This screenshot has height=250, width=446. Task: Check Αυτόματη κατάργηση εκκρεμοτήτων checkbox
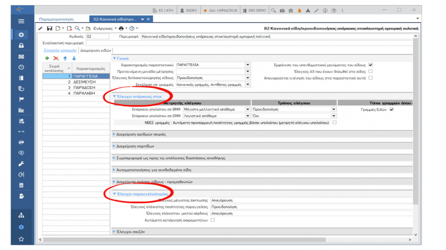coord(212,220)
